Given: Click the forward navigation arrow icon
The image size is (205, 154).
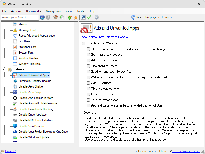Looking at the screenshot, I should [x=48, y=17].
